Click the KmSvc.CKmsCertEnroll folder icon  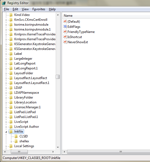pos(11,20)
